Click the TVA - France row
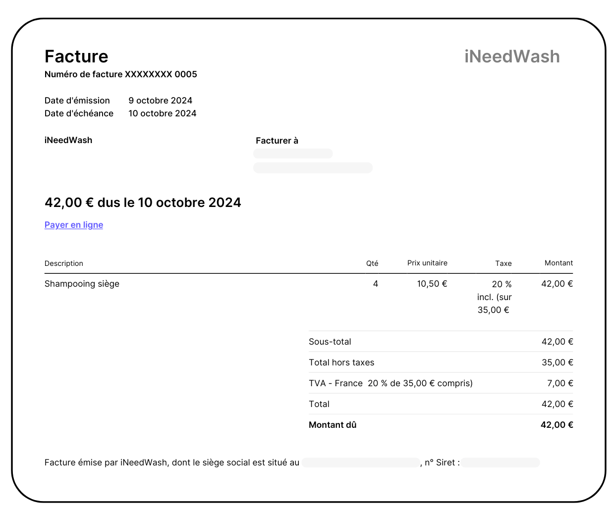 [x=390, y=383]
